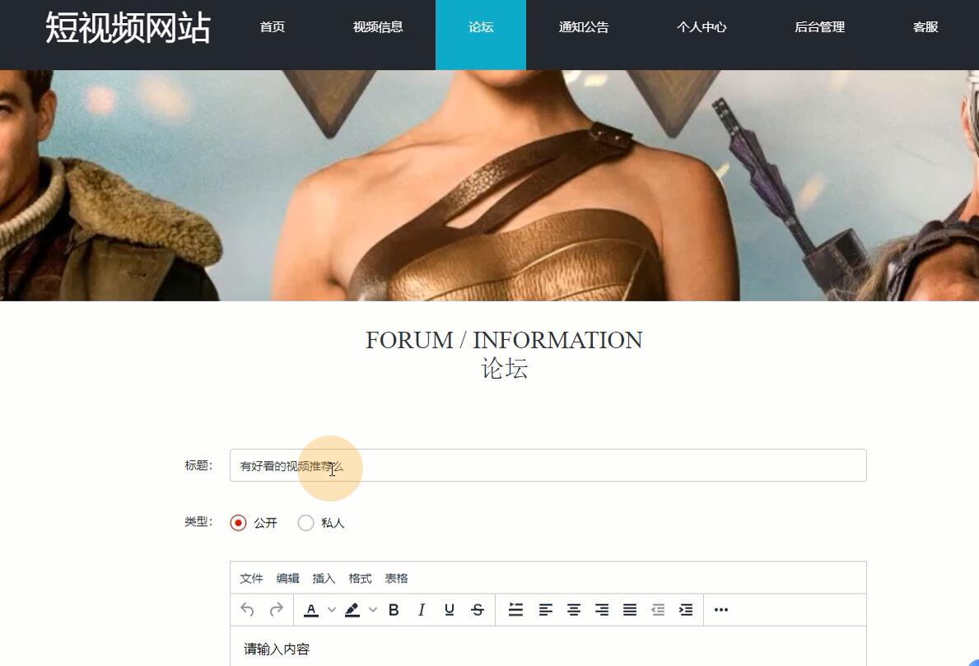979x666 pixels.
Task: Expand the highlight color dropdown arrow
Action: pos(373,610)
